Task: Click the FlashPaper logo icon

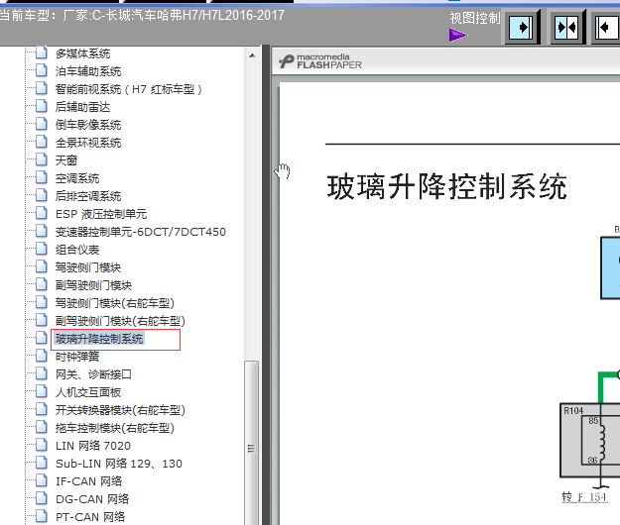Action: [x=287, y=61]
